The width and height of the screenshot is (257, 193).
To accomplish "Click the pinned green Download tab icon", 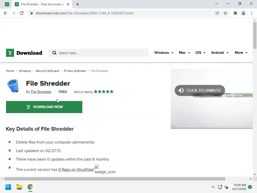I will [7, 4].
